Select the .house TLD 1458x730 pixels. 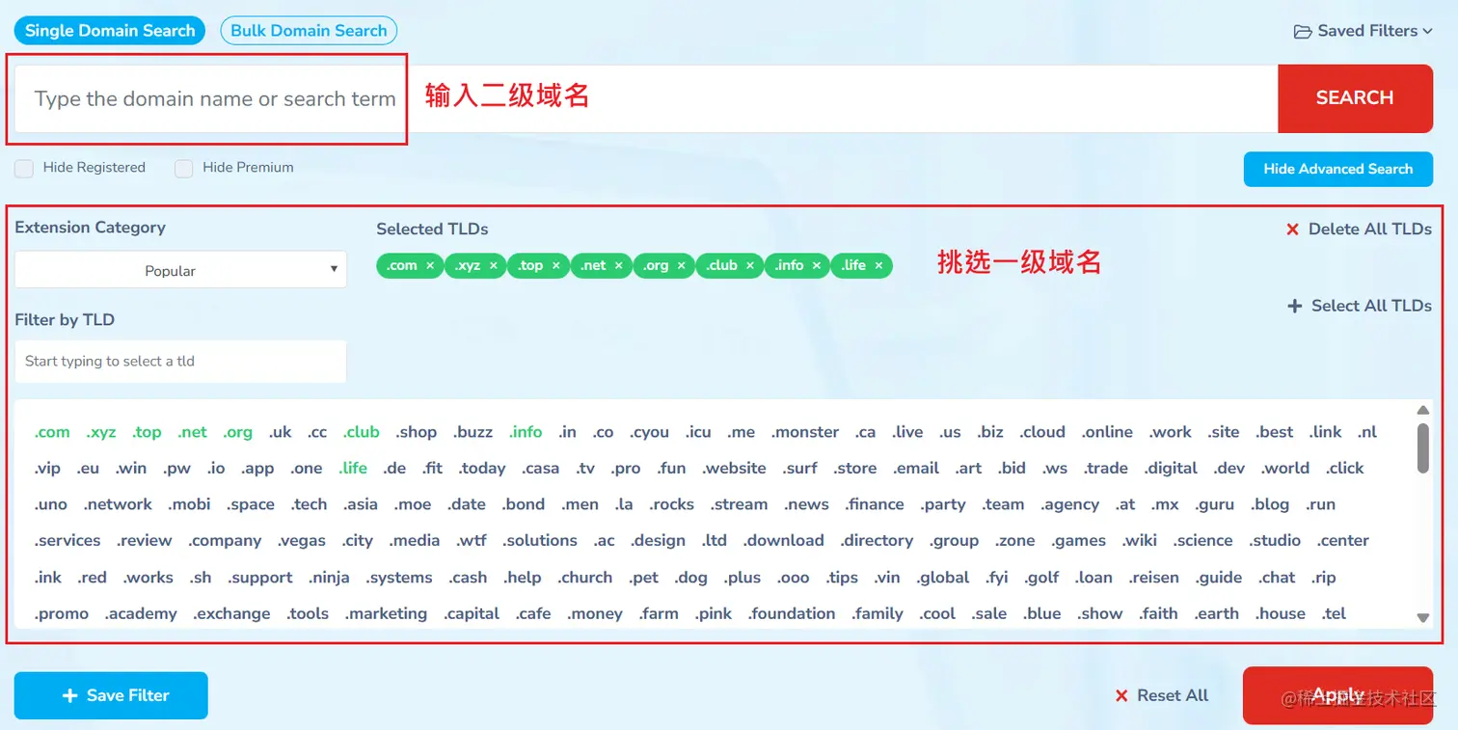[x=1281, y=613]
